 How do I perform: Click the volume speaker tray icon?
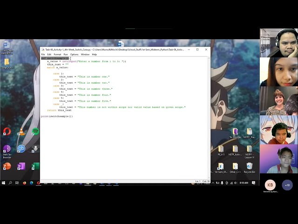(x=236, y=183)
